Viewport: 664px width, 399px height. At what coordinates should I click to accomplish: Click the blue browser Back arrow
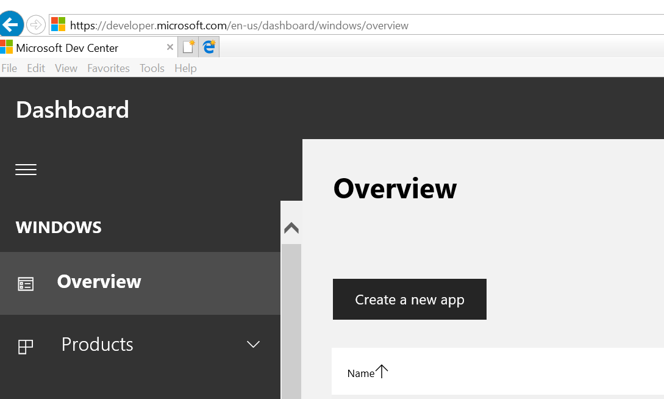tap(10, 25)
